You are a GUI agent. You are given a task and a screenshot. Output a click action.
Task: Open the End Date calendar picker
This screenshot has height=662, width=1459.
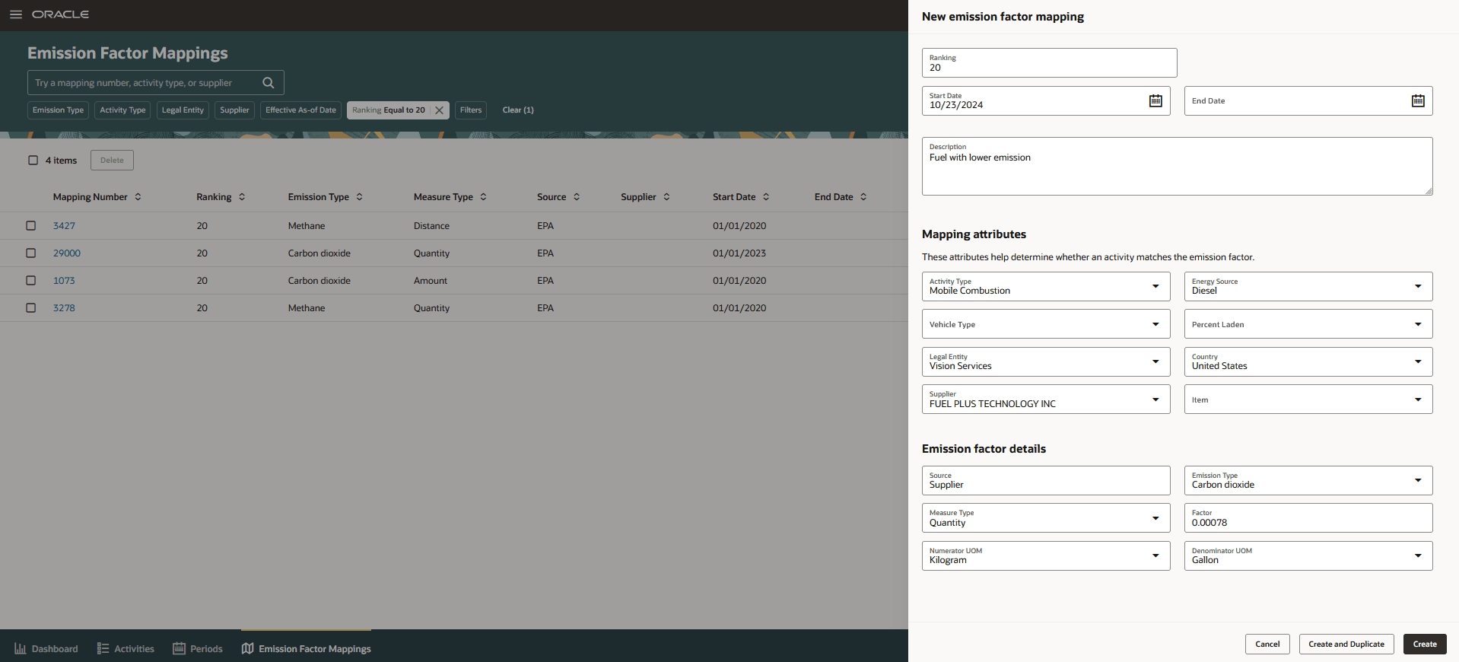pos(1418,100)
